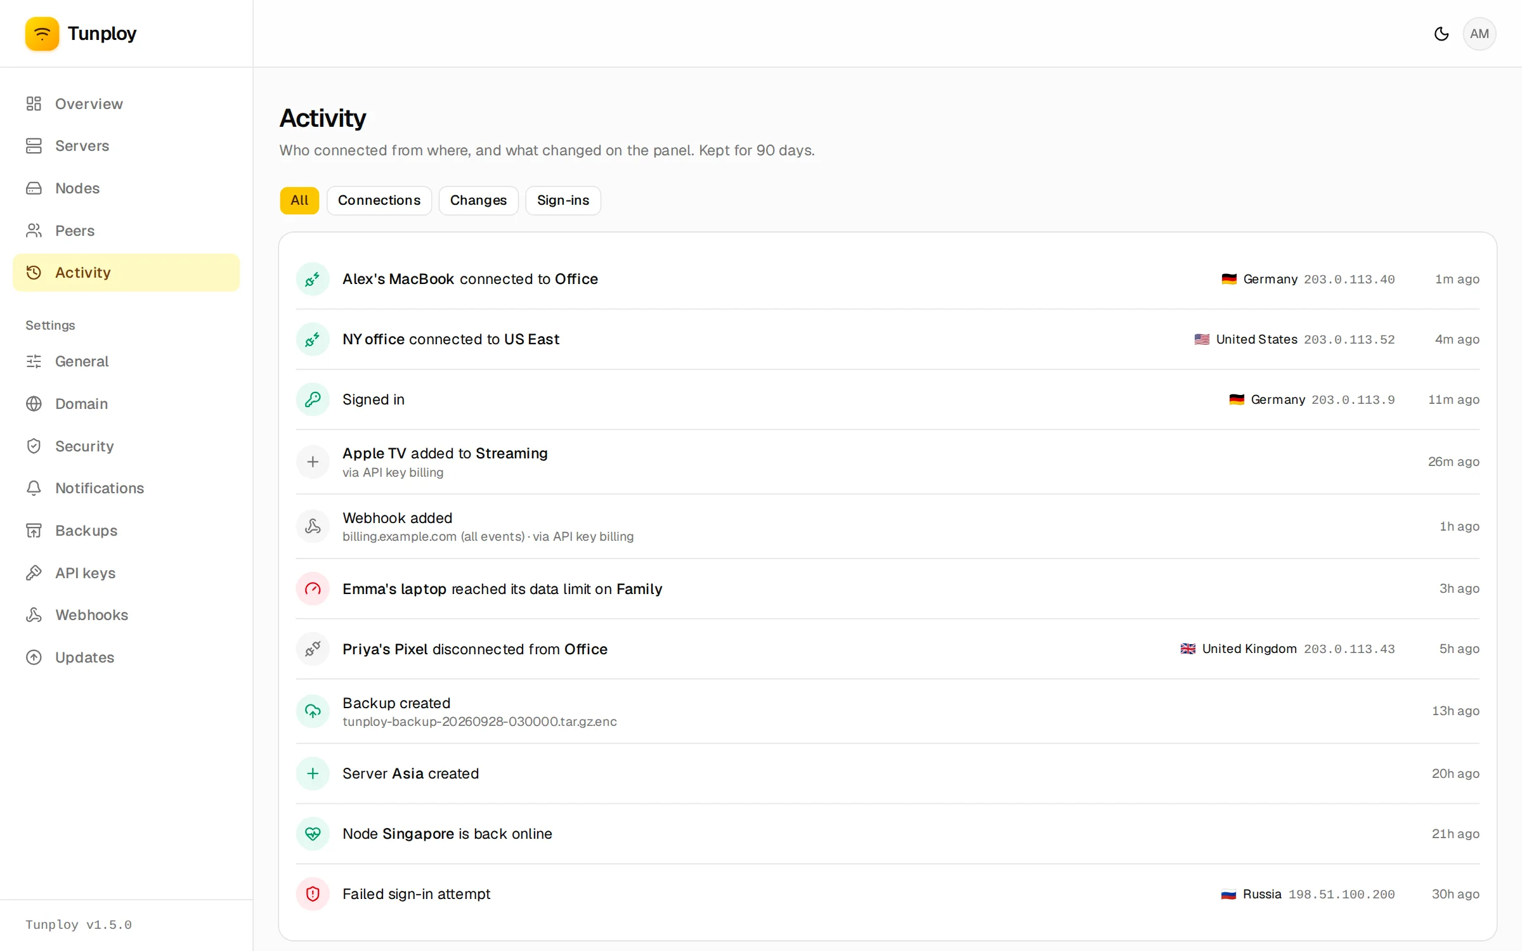
Task: Select the Activity sidebar item
Action: [x=126, y=273]
